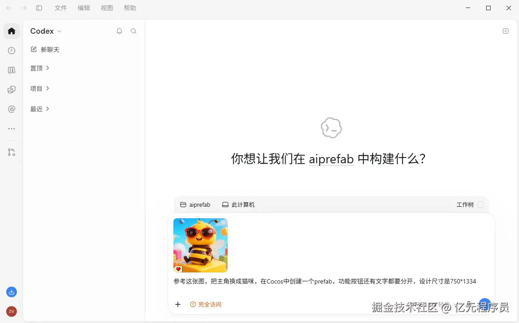Open the at-sign mentions icon in sidebar

(12, 109)
